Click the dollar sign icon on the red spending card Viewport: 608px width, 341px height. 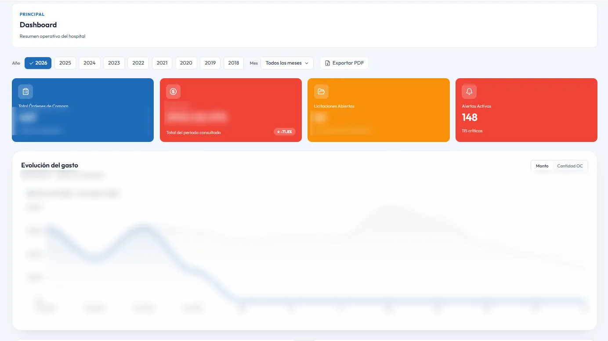173,91
